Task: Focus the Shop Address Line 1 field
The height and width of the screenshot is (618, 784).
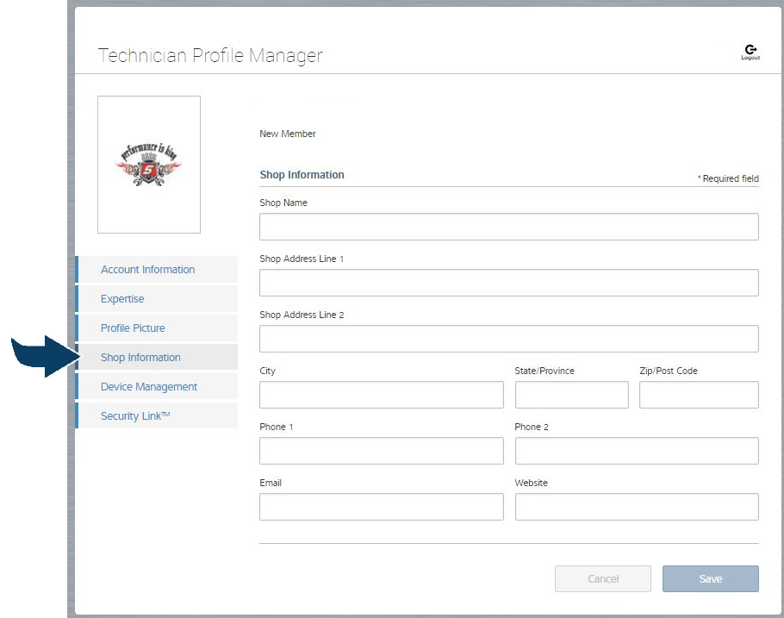Action: point(508,283)
